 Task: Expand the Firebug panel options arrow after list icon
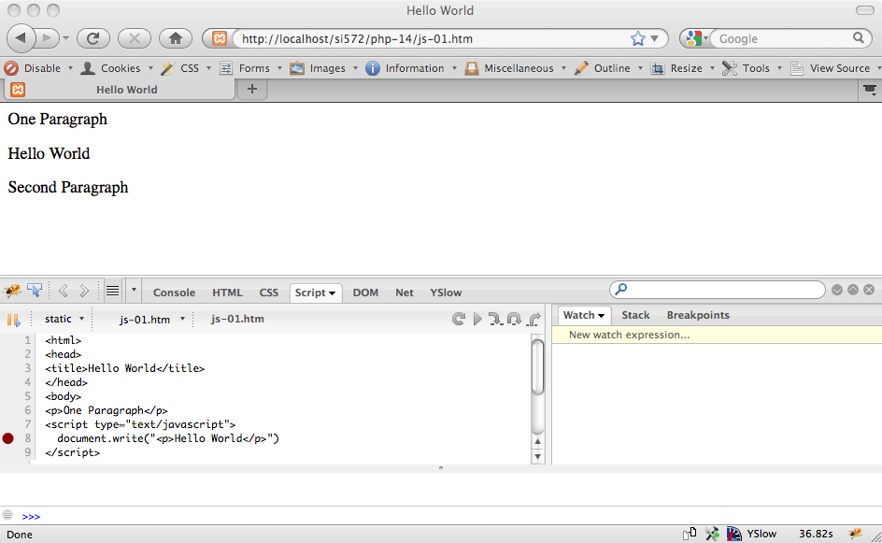pos(134,291)
